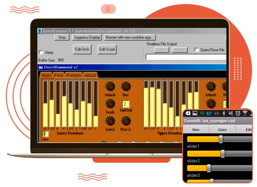257x187 pixels.
Task: Click the Edit Score button
Action: point(107,49)
